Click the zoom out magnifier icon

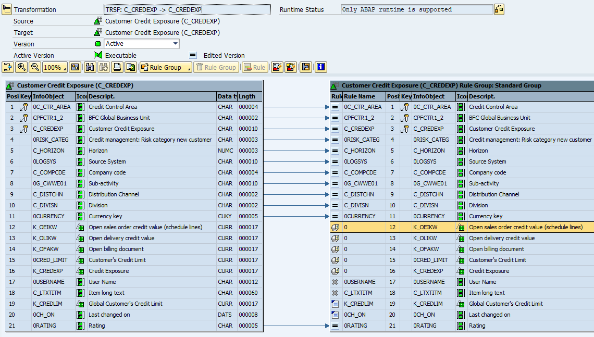35,67
